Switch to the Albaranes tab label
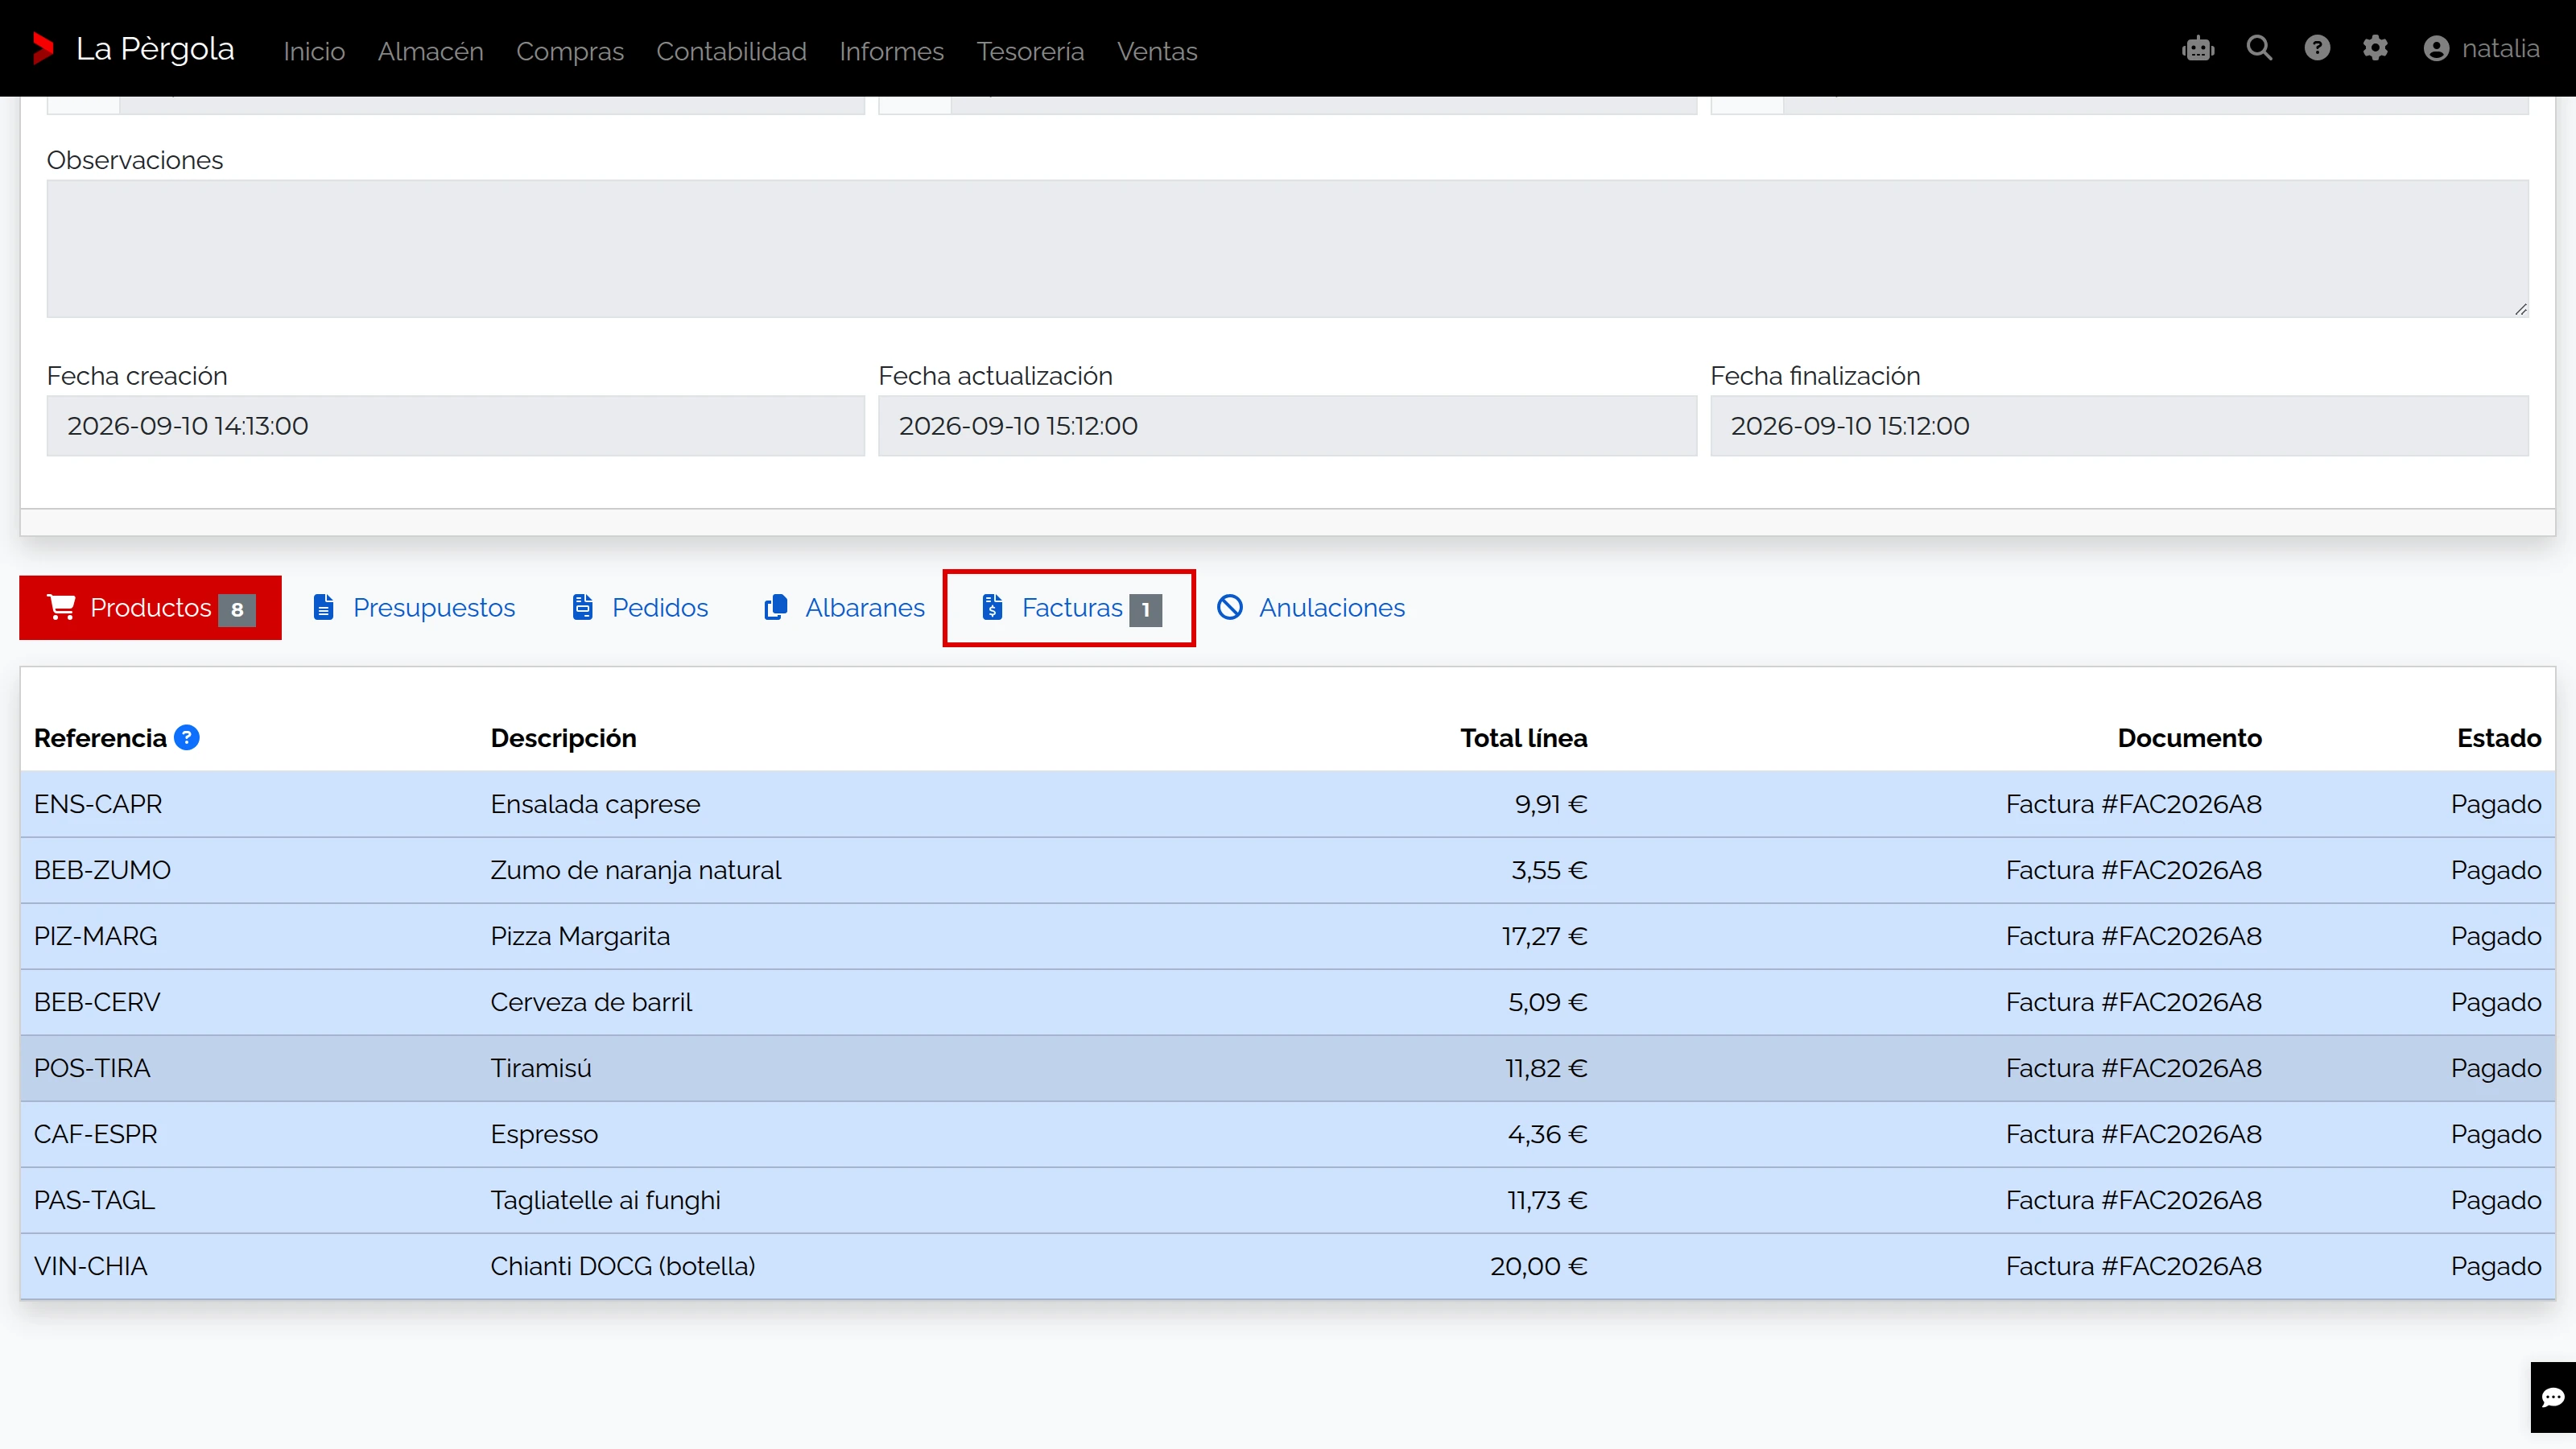This screenshot has height=1449, width=2576. 865,607
